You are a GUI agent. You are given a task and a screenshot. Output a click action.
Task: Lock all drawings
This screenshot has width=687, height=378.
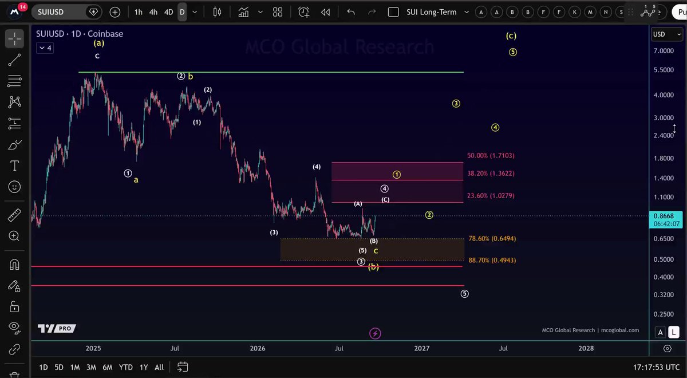tap(14, 307)
